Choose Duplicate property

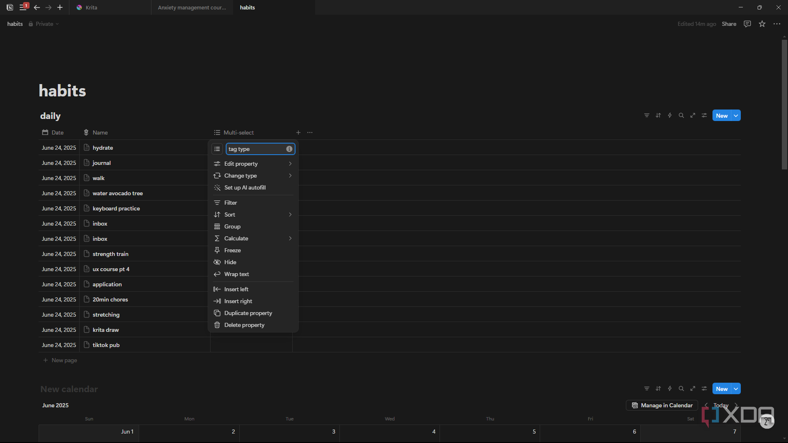click(x=253, y=313)
